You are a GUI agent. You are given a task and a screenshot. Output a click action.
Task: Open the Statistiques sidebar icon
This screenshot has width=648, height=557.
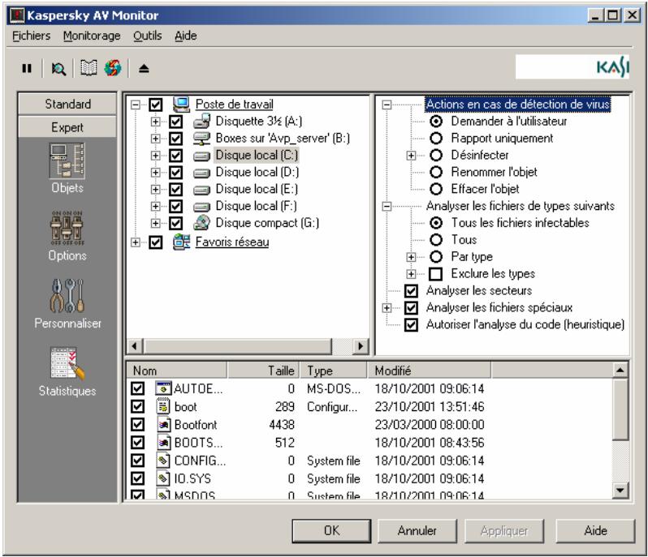pyautogui.click(x=67, y=363)
